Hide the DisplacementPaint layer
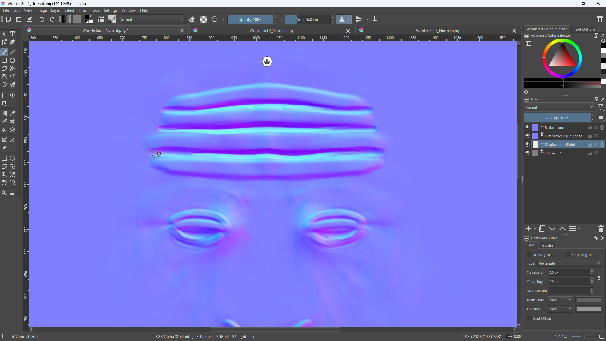Screen dimensions: 606x341 point(527,144)
